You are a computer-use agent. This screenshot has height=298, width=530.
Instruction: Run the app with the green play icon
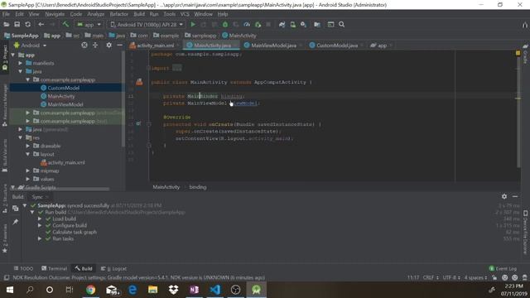pyautogui.click(x=193, y=25)
